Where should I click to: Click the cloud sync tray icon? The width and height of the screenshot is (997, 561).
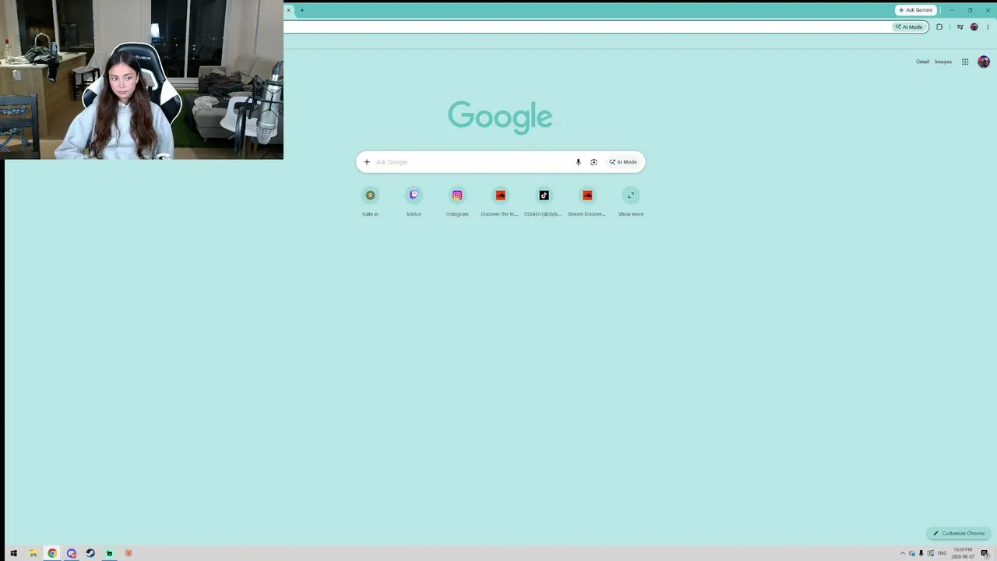click(912, 553)
